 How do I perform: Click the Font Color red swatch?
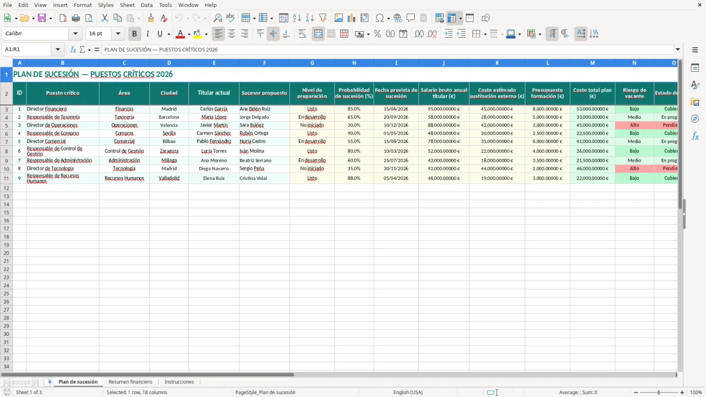point(180,34)
